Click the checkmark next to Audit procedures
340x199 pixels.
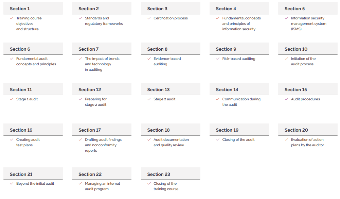point(286,99)
